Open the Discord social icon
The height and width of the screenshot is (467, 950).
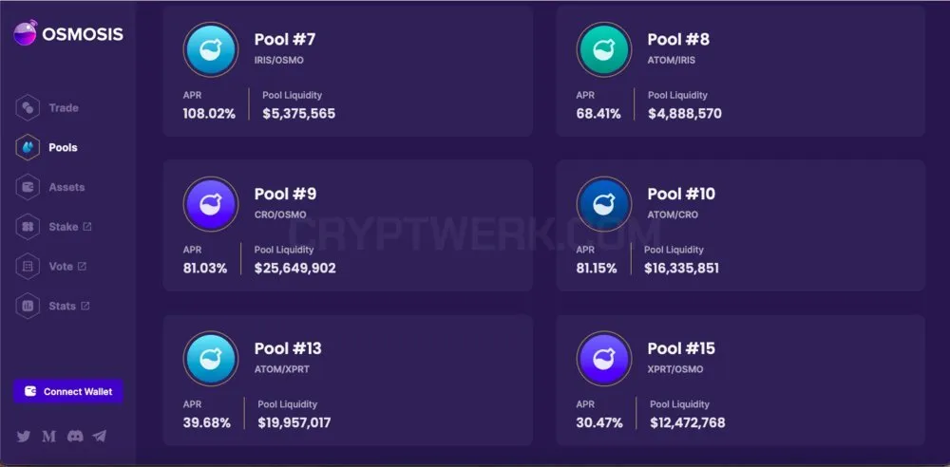coord(75,436)
